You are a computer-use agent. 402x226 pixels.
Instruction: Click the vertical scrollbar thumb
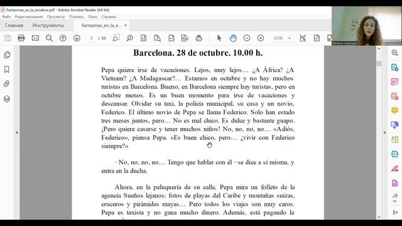pos(379,63)
